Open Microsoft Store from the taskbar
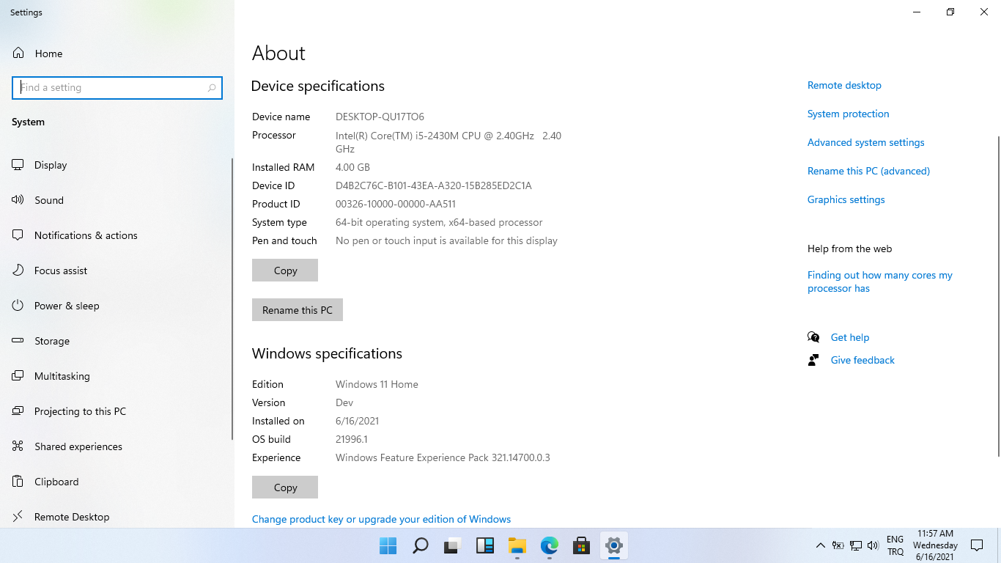 point(582,545)
